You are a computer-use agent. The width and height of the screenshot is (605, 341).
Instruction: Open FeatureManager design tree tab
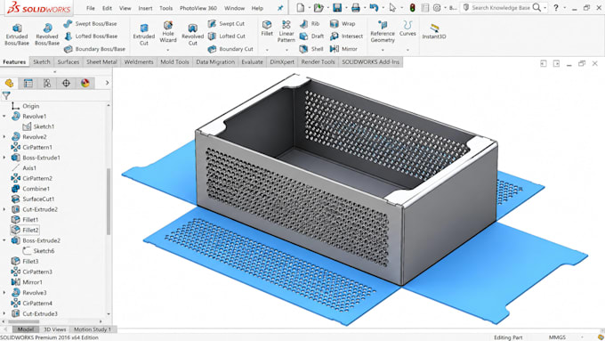point(9,83)
